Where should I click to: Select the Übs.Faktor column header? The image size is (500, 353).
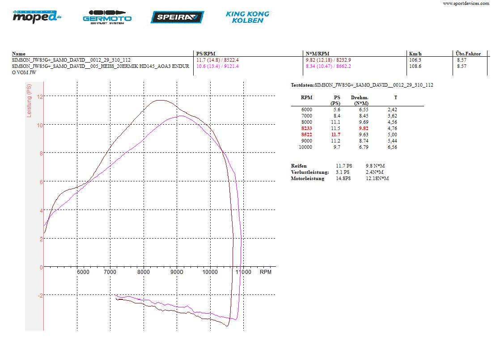click(468, 54)
